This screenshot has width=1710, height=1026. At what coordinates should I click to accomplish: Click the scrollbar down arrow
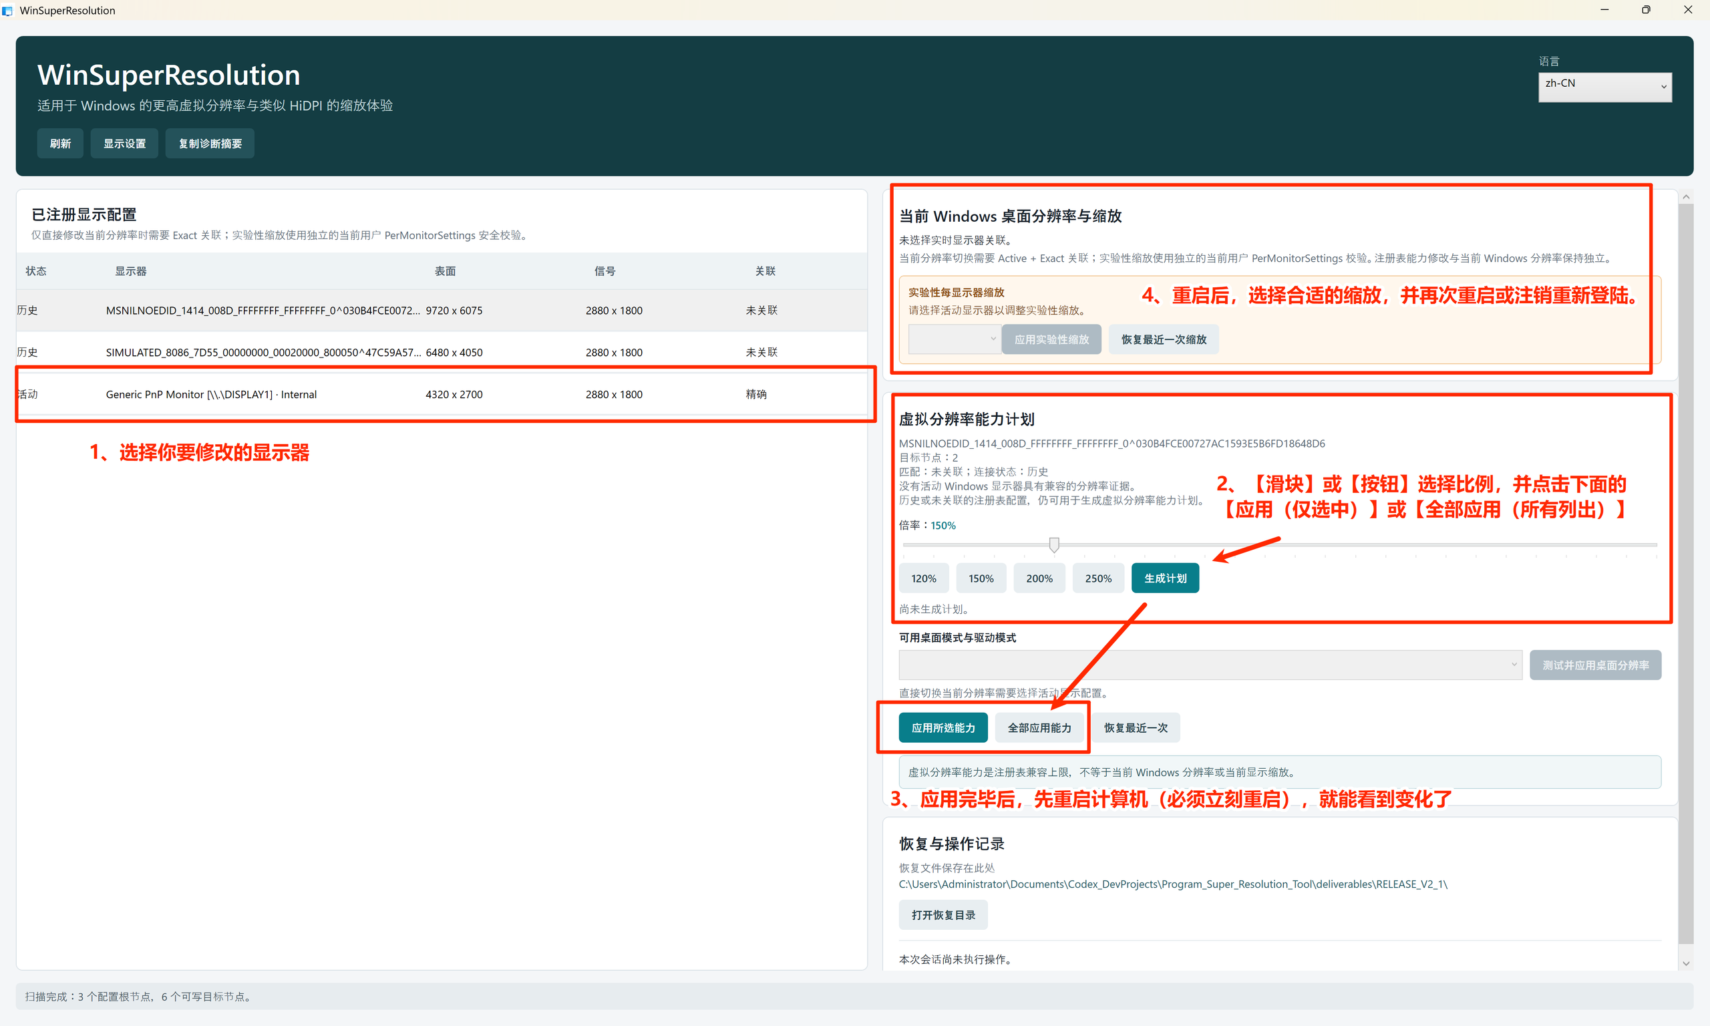coord(1686,963)
